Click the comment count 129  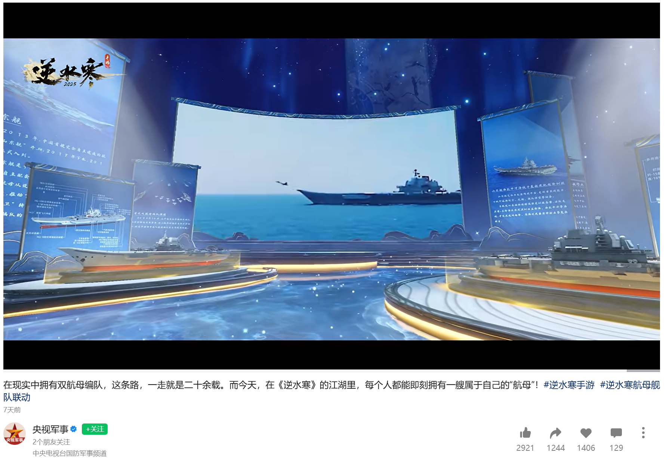(616, 448)
